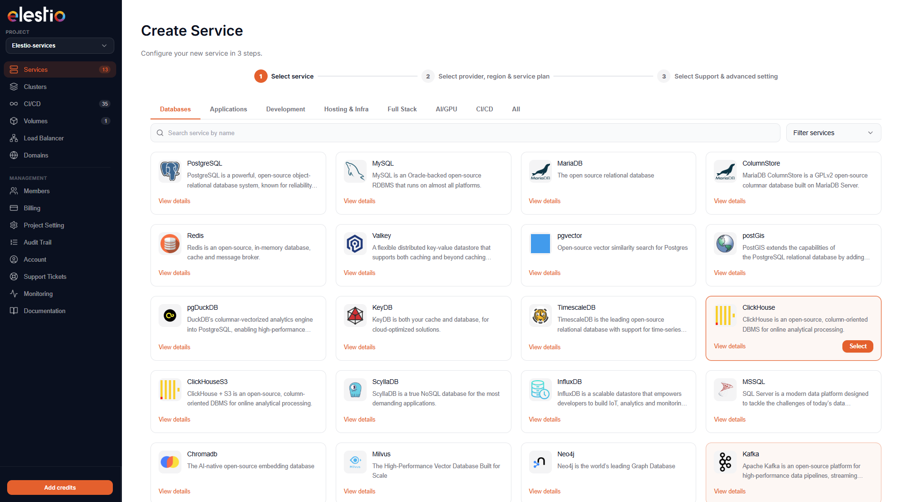Click the Kafka logo icon
Image resolution: width=910 pixels, height=502 pixels.
coord(725,462)
